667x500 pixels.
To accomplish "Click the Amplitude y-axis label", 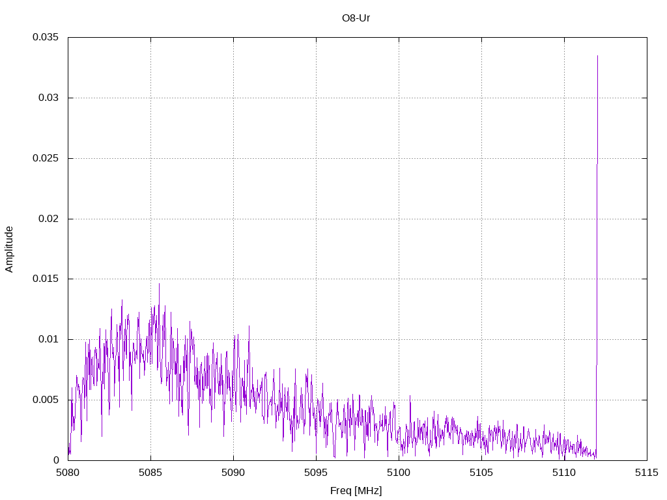I will 9,249.
